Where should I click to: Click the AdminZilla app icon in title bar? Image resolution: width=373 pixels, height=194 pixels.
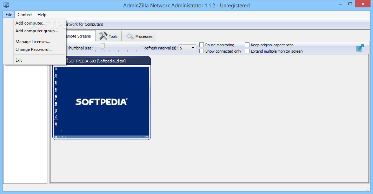[6, 5]
